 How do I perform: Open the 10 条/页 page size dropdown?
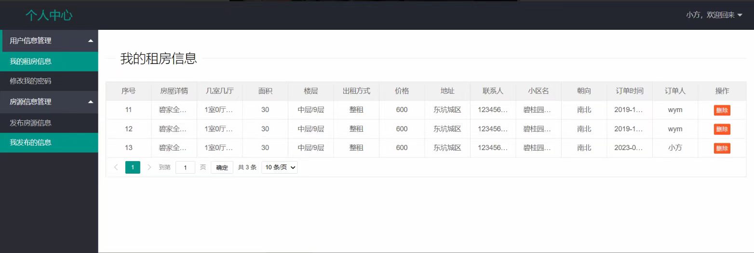[280, 167]
